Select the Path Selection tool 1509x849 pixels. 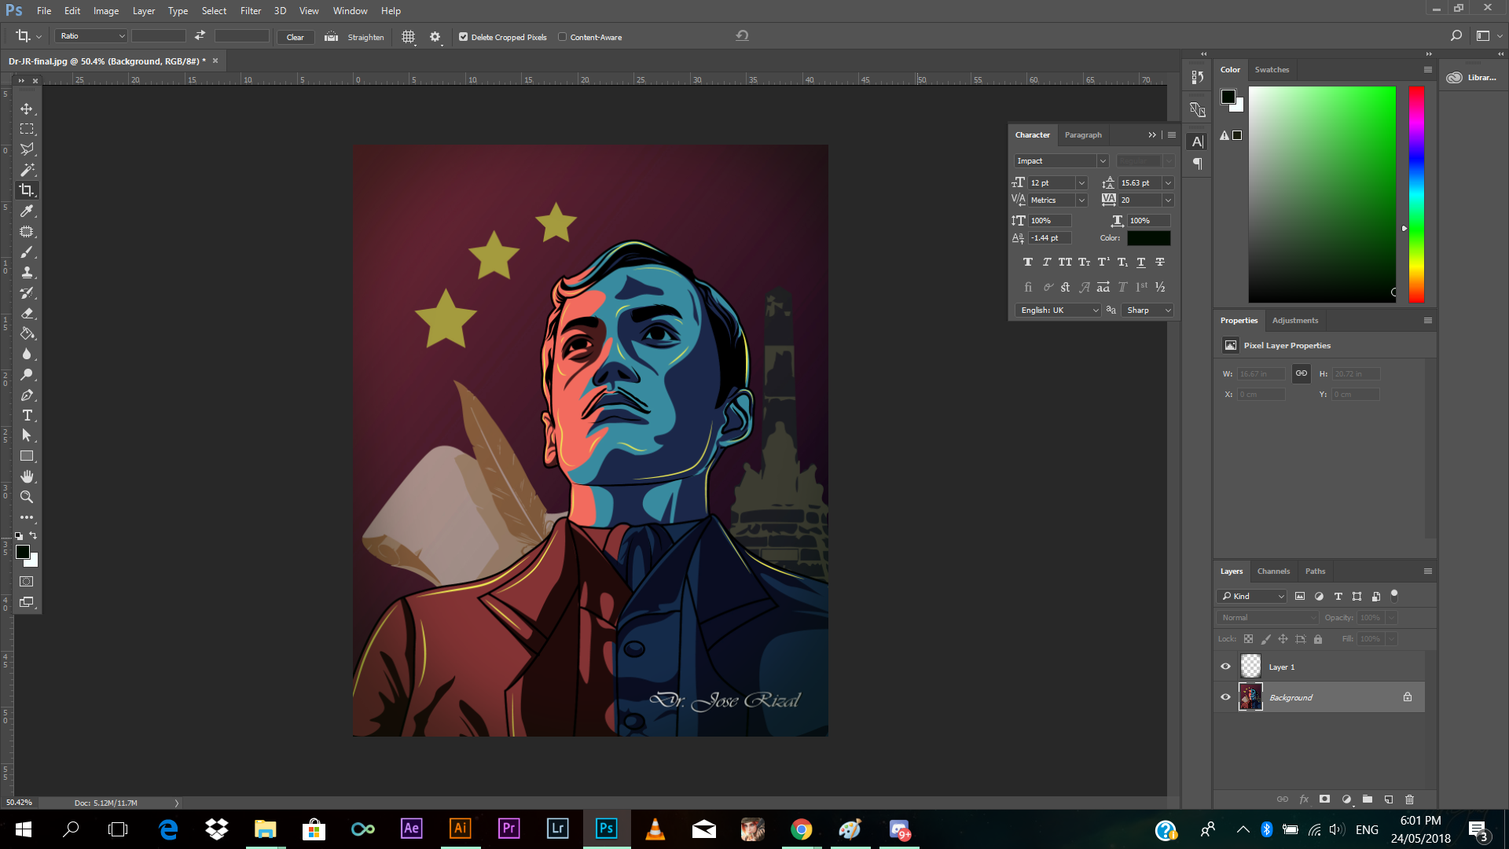coord(27,436)
